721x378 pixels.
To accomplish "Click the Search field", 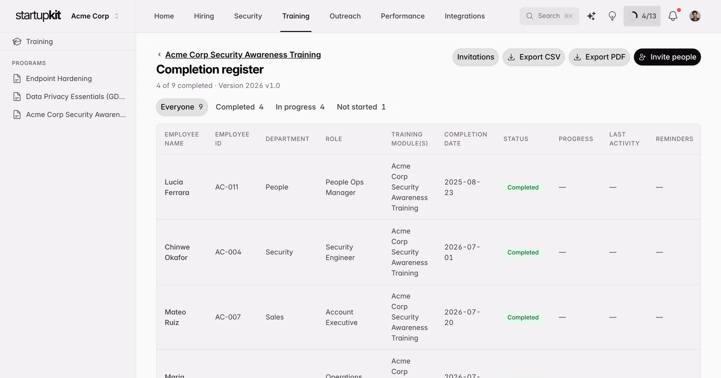I will [549, 16].
